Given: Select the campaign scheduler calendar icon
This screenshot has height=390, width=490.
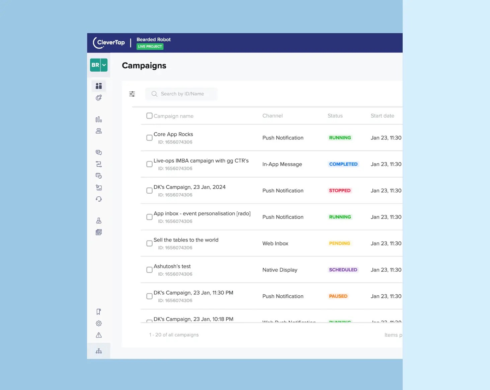Looking at the screenshot, I should tap(99, 175).
